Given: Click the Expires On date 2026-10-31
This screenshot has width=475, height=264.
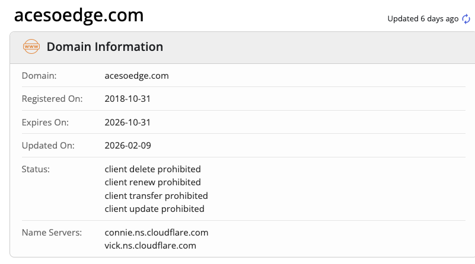Looking at the screenshot, I should [x=127, y=123].
